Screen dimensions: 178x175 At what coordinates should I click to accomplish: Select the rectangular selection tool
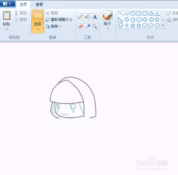[x=38, y=15]
